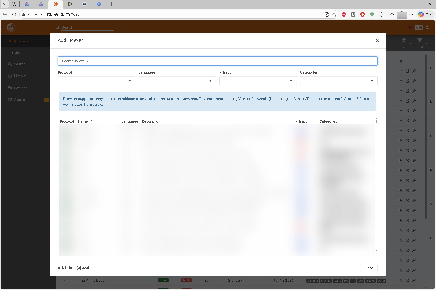436x290 pixels.
Task: Open the Privacy filter dropdown
Action: point(258,81)
